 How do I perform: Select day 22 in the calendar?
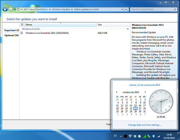coord(135,108)
